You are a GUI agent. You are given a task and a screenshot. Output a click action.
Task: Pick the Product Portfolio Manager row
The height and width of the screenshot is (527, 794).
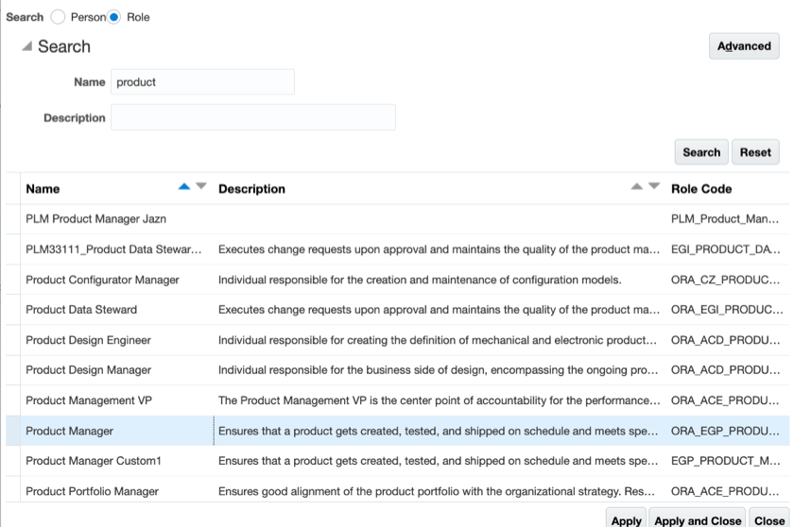[92, 491]
